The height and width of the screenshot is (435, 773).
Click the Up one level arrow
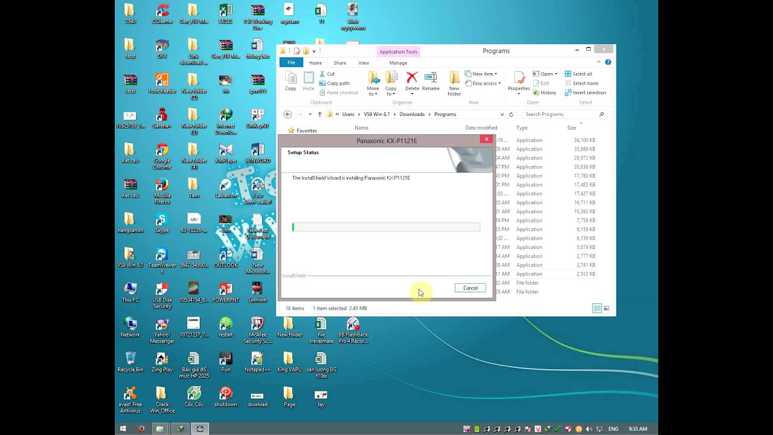tap(319, 114)
